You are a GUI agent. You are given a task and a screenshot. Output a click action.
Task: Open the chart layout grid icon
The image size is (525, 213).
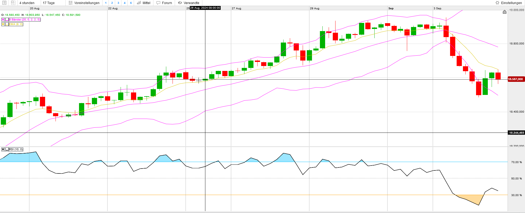(13, 3)
